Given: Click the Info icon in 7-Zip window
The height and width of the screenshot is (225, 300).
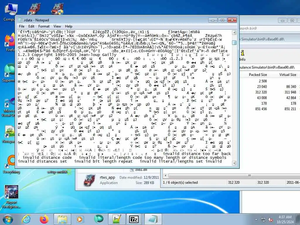Looking at the screenshot, I should click(x=242, y=55).
